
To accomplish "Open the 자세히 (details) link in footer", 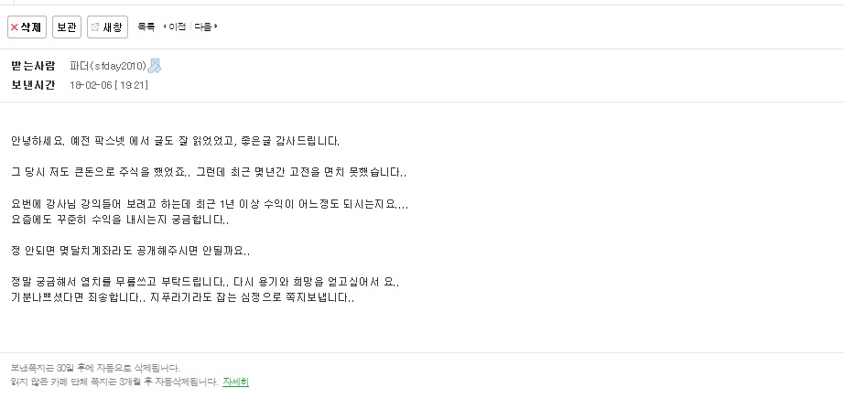I will coord(235,382).
